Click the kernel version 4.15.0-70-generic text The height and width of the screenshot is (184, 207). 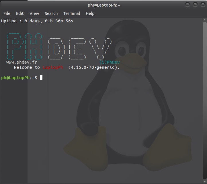click(x=93, y=67)
